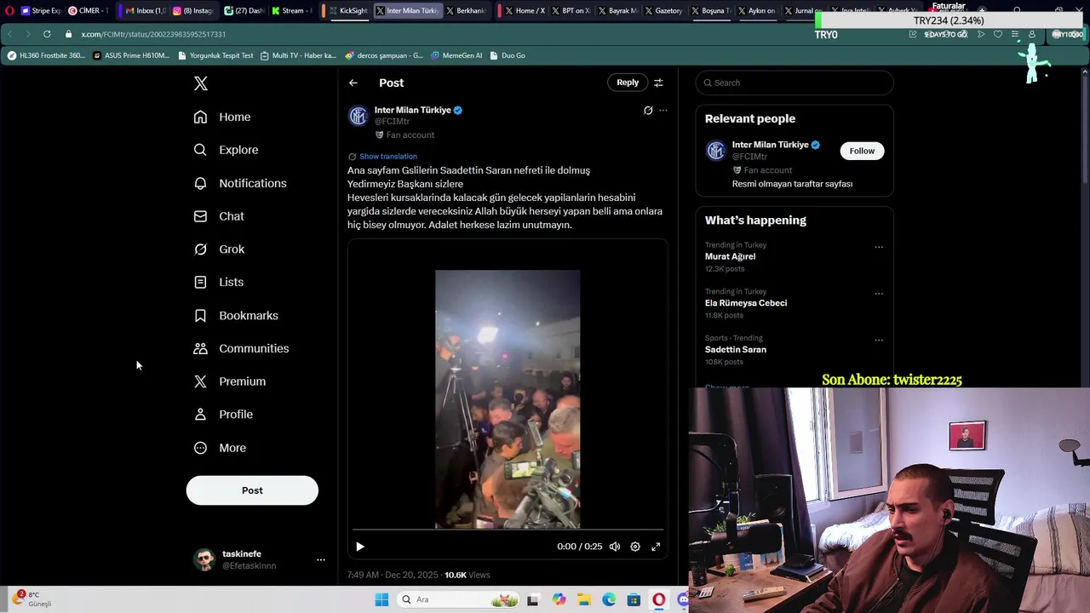
Task: Click the Opera icon on the taskbar
Action: (658, 599)
